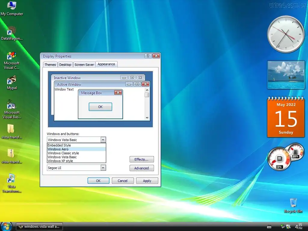Switch to the Themes tab
This screenshot has width=308, height=231.
50,65
